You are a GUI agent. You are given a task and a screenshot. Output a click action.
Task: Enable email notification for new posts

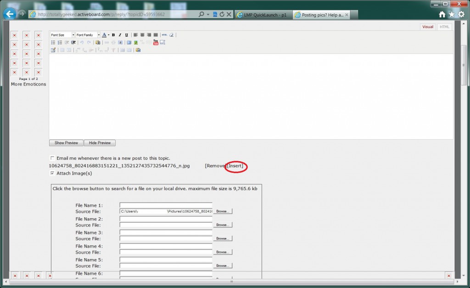(52, 158)
